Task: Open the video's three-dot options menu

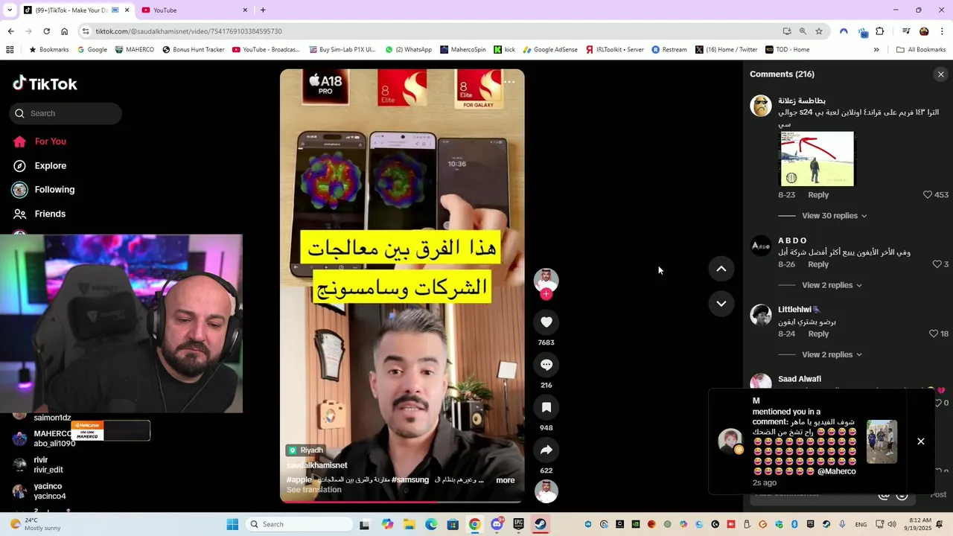Action: click(509, 82)
